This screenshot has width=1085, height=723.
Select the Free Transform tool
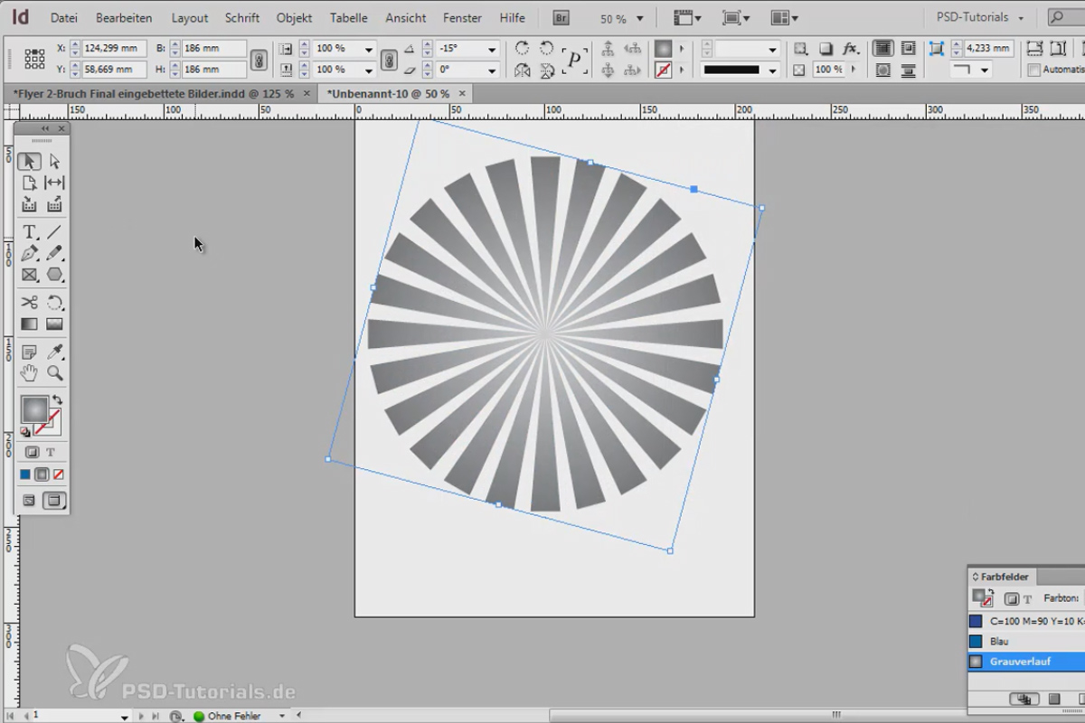click(x=54, y=303)
